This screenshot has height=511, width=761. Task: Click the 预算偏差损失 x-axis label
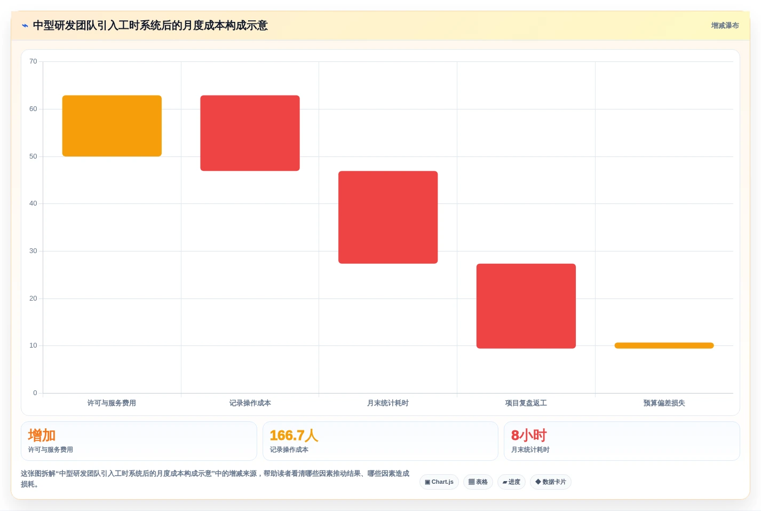point(664,403)
